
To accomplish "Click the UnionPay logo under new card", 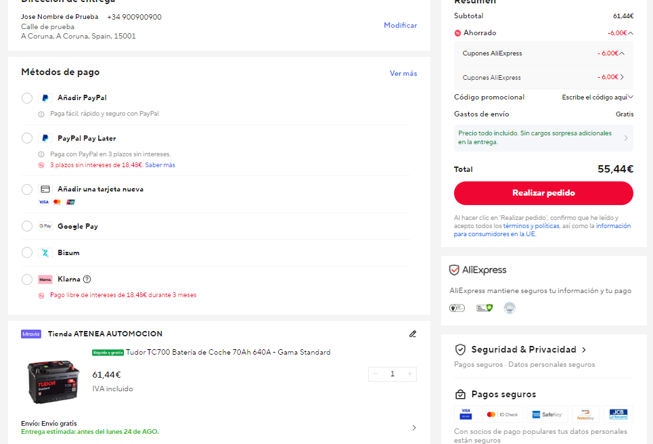I will click(71, 202).
